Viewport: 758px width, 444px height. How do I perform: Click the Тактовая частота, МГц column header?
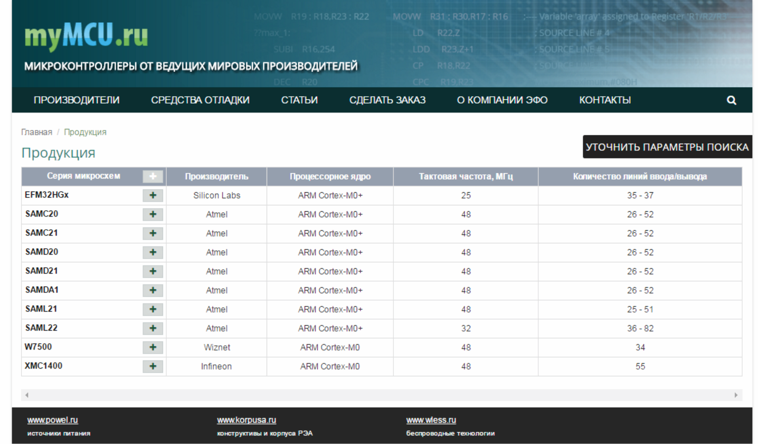(466, 176)
